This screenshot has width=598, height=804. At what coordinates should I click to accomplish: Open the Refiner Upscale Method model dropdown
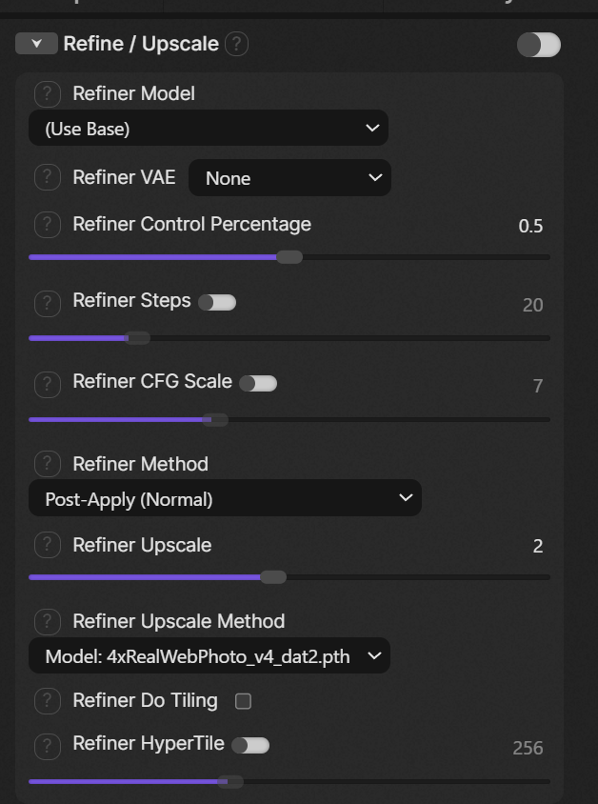[209, 656]
